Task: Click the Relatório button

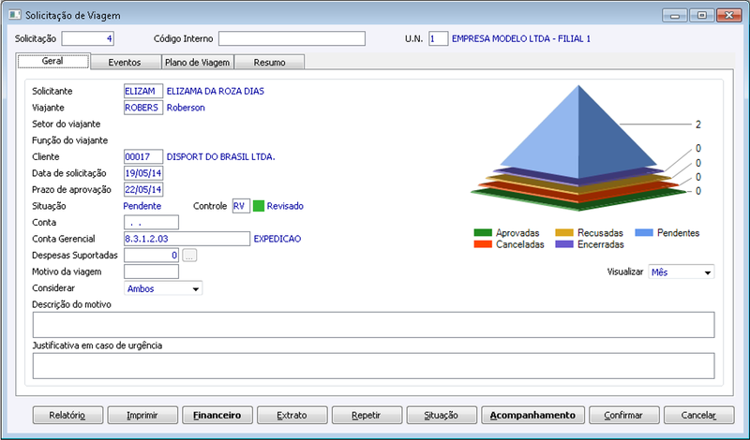Action: point(67,415)
